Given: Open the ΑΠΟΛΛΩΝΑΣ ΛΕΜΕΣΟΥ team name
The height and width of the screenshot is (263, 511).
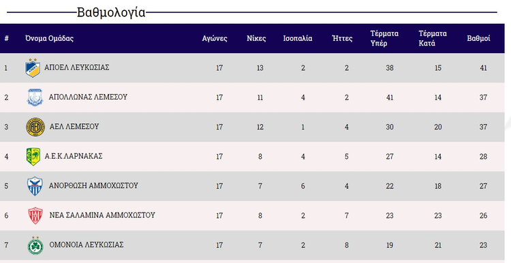Looking at the screenshot, I should click(88, 97).
